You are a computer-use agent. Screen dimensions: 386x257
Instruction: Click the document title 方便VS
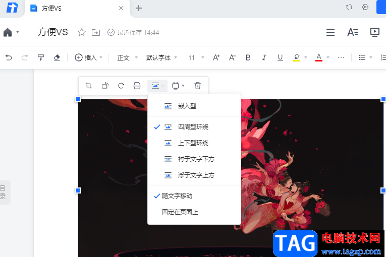52,32
